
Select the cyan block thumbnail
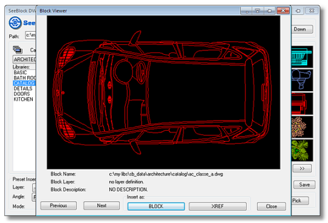pyautogui.click(x=302, y=57)
